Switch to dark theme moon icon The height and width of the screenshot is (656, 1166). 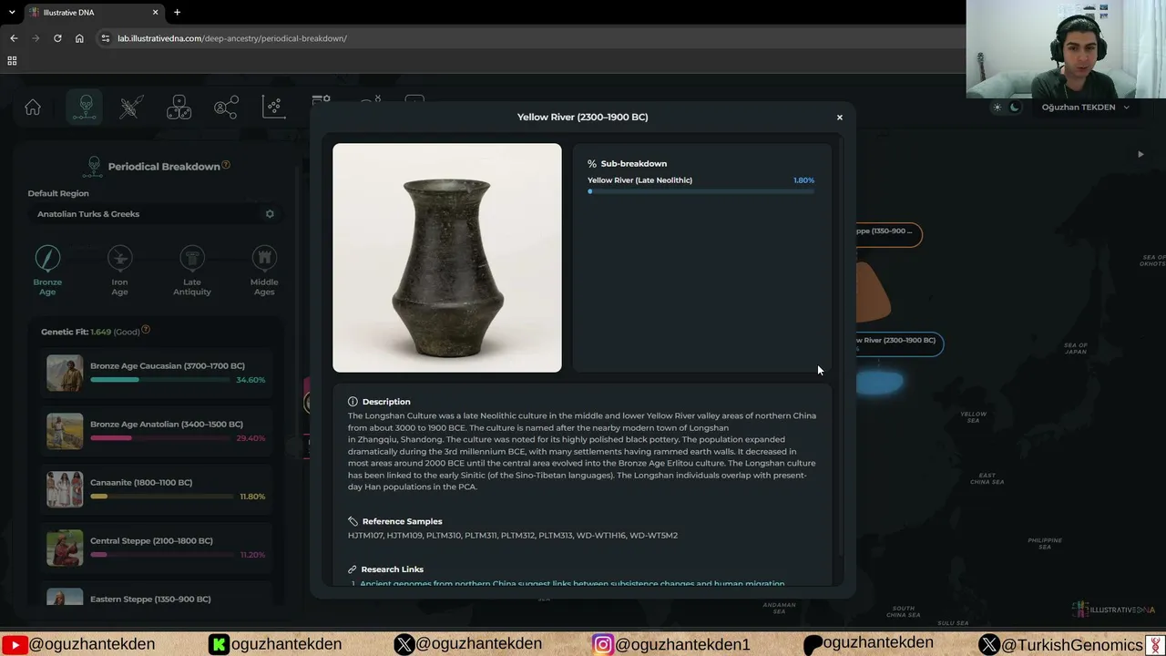(x=1015, y=108)
